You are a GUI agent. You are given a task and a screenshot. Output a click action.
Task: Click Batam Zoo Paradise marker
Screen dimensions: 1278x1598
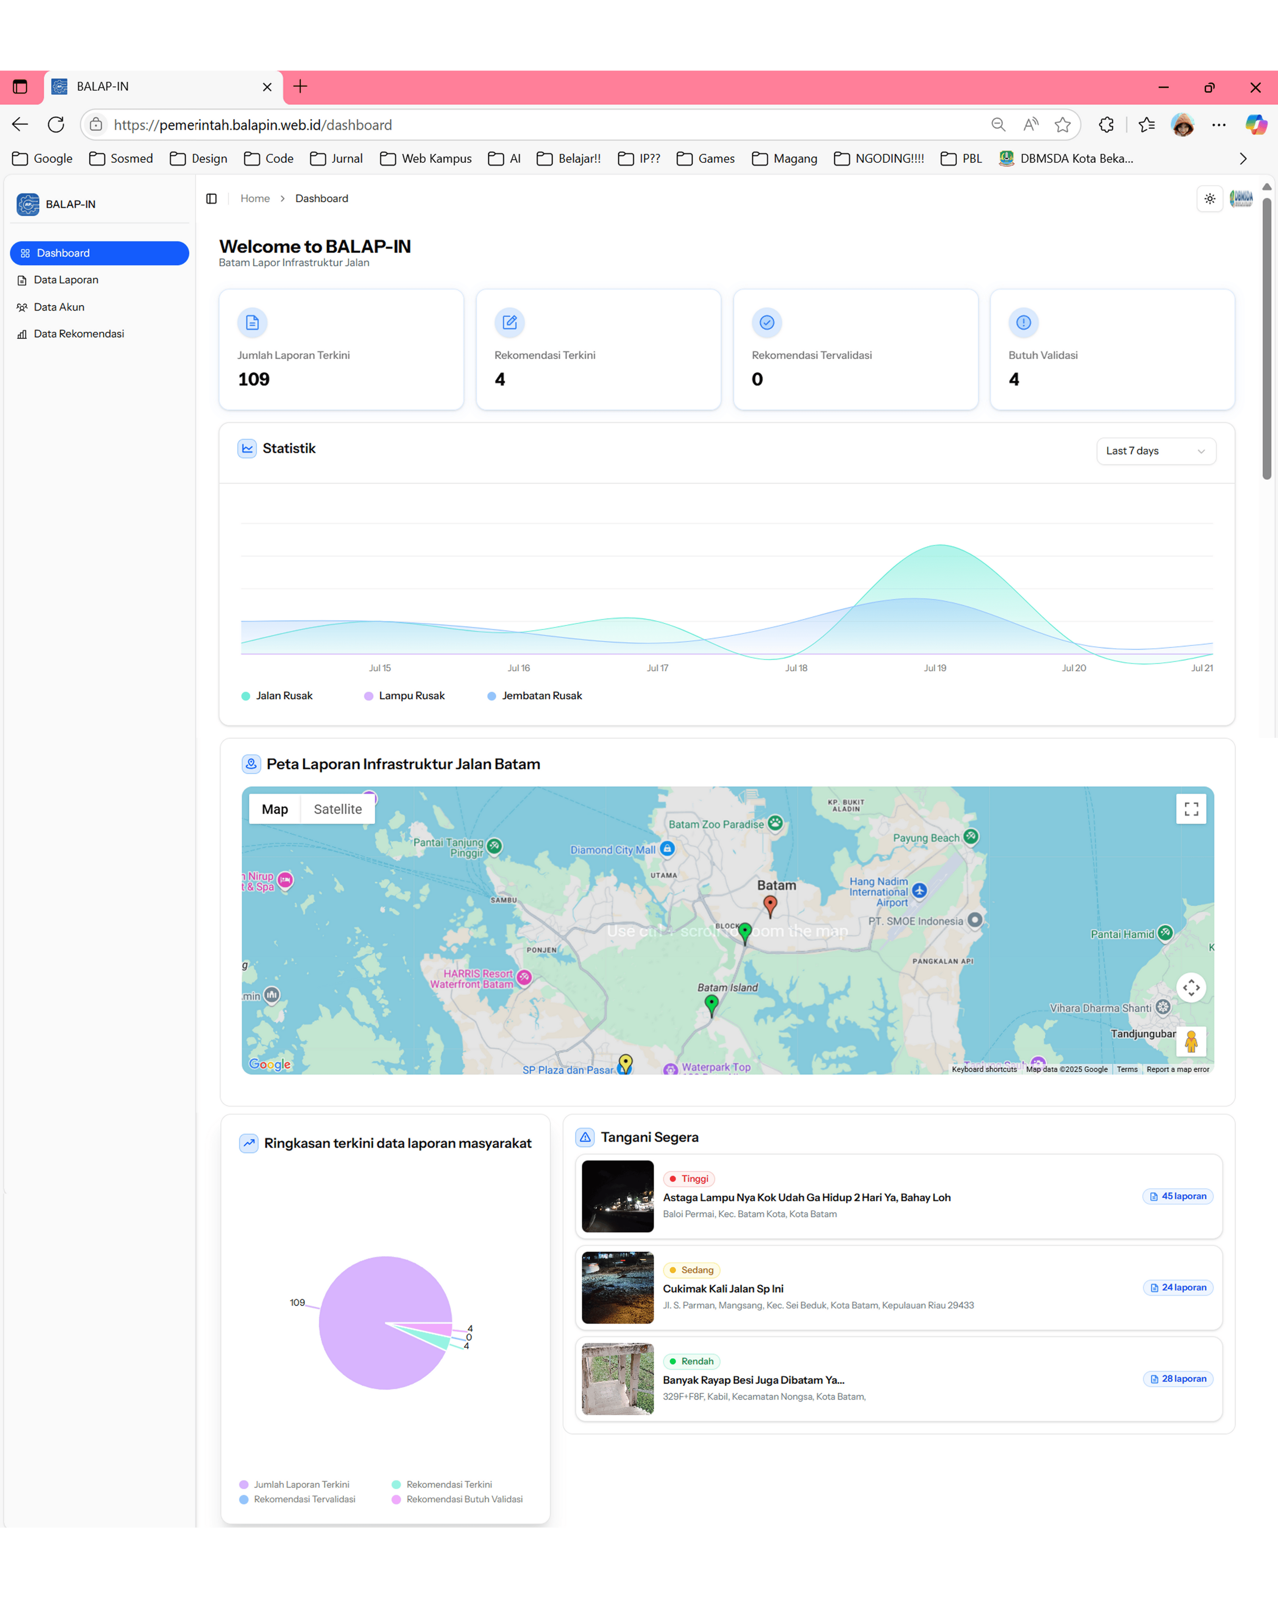tap(775, 823)
